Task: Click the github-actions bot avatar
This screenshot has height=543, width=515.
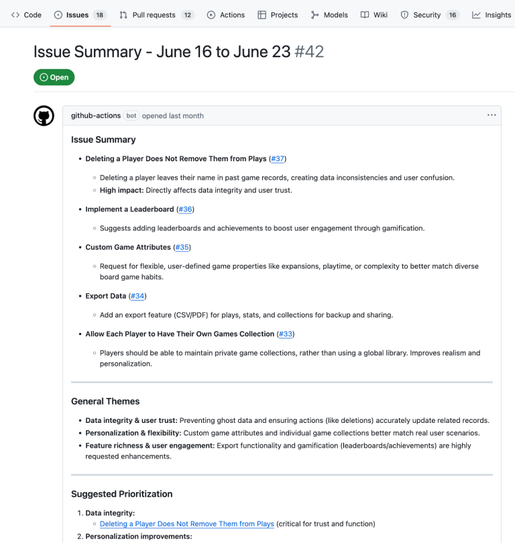Action: click(x=44, y=115)
